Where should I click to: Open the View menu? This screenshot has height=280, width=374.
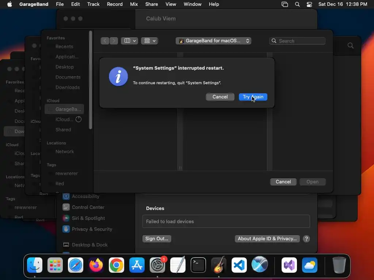(x=171, y=4)
